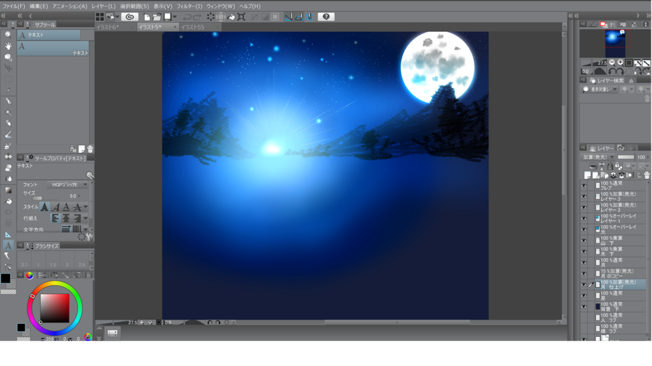Show the 人 ラフ layer
Viewport: 652px width, 366px height.
[x=584, y=318]
